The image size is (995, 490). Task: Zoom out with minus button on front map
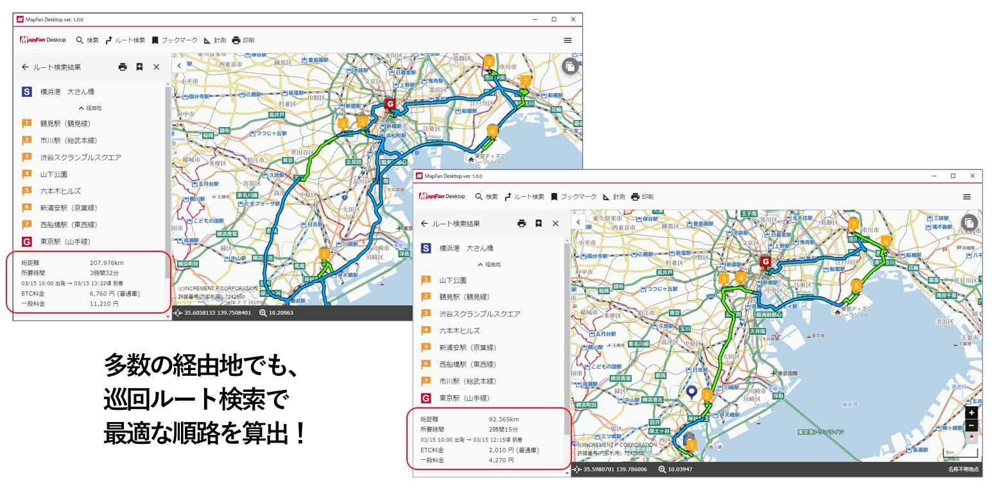[x=971, y=425]
